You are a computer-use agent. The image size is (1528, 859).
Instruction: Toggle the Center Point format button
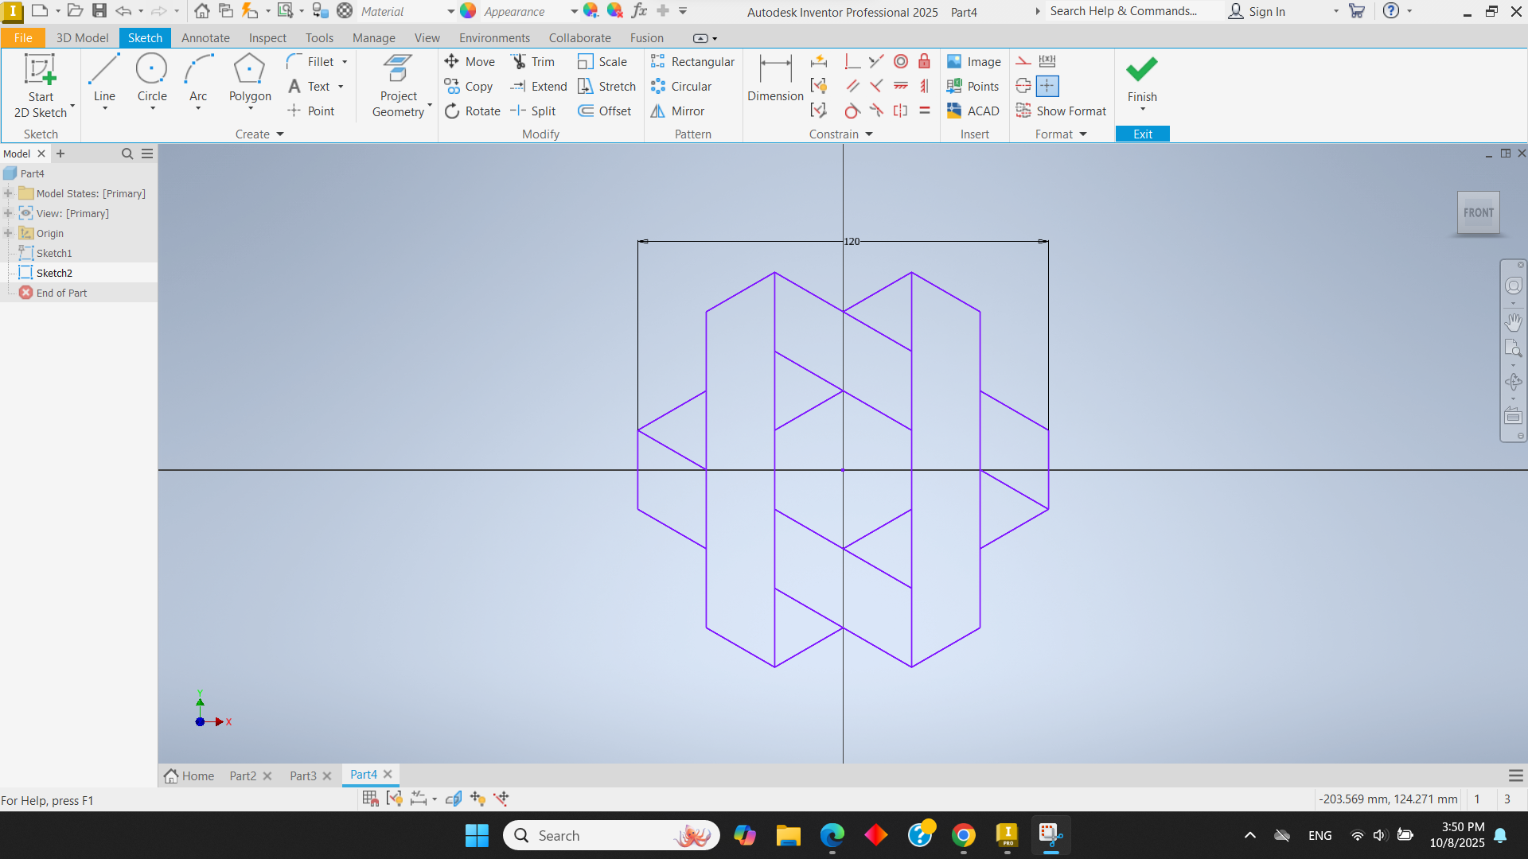pos(1047,86)
